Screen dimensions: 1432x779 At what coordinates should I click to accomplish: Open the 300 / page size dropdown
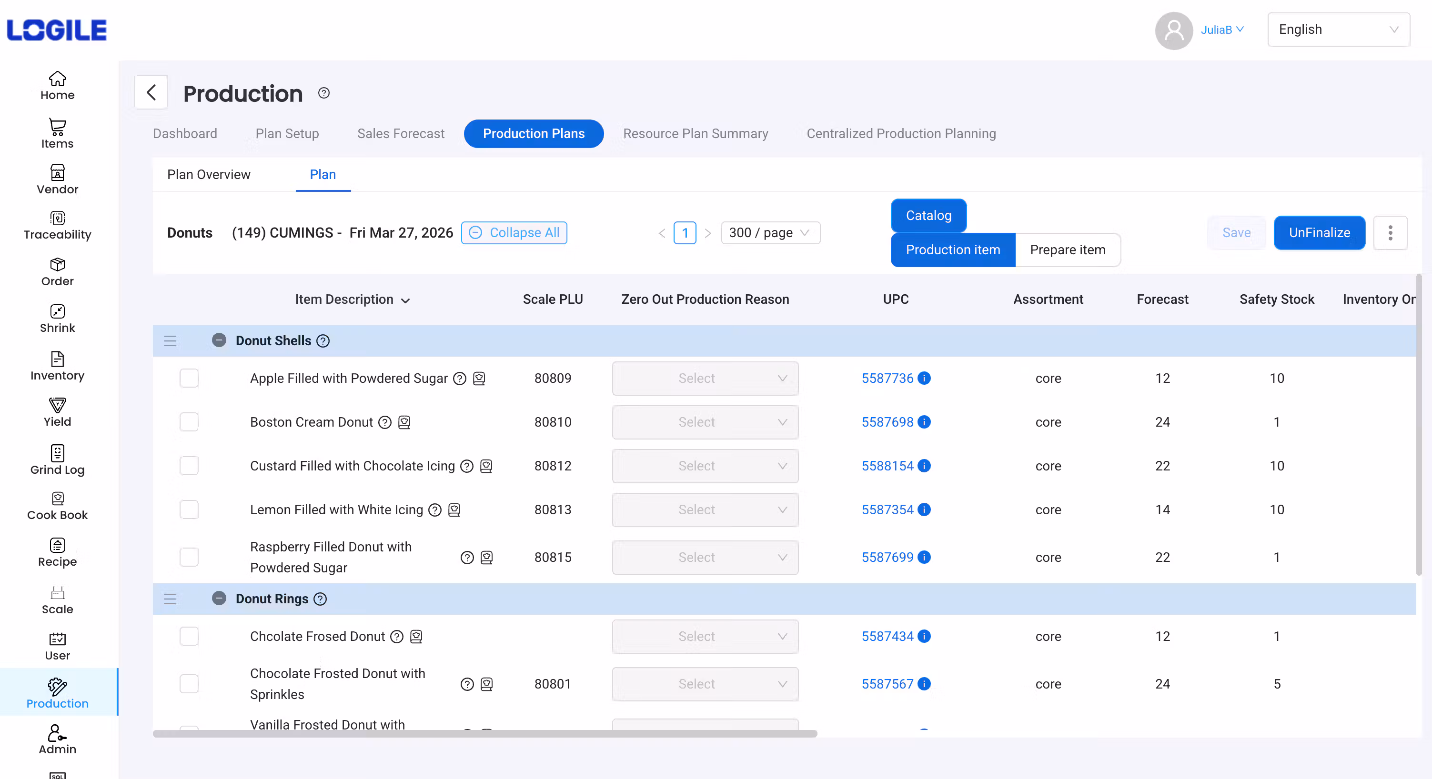(770, 233)
